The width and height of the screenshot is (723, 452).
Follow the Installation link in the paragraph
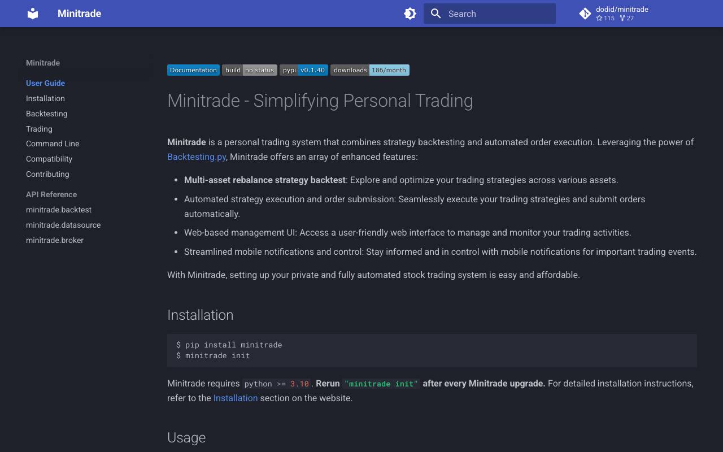tap(236, 398)
